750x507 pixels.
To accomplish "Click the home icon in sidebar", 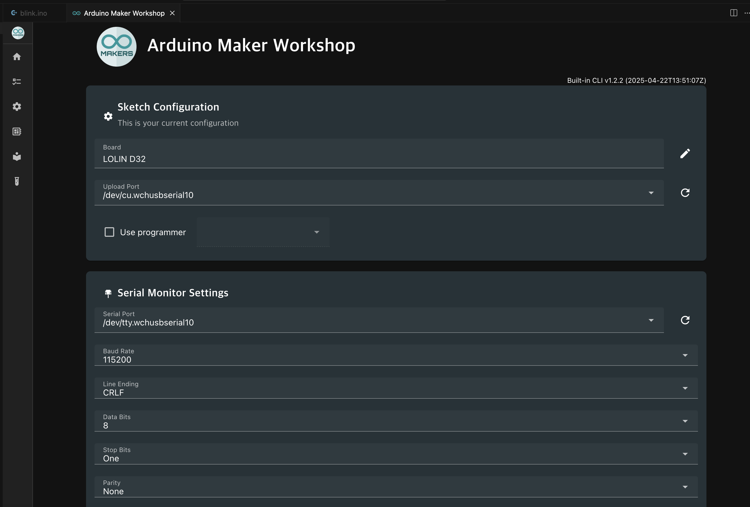I will pyautogui.click(x=17, y=57).
